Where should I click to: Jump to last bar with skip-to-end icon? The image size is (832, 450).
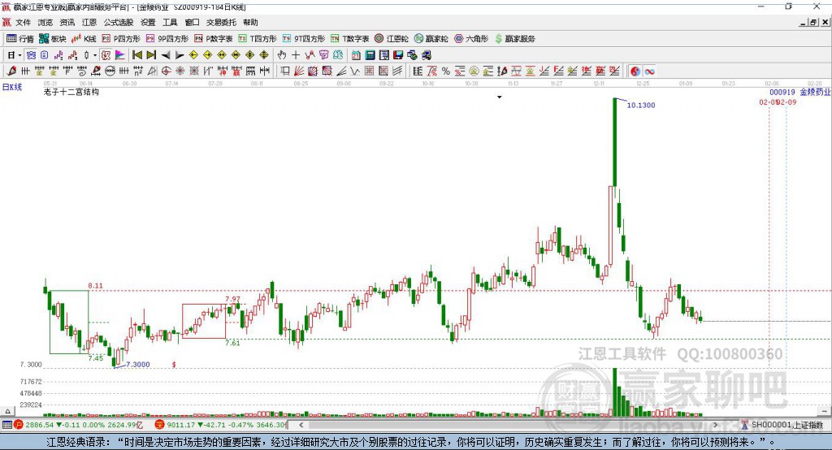click(151, 55)
